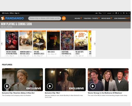Click the Sign In link

(x=17, y=13)
